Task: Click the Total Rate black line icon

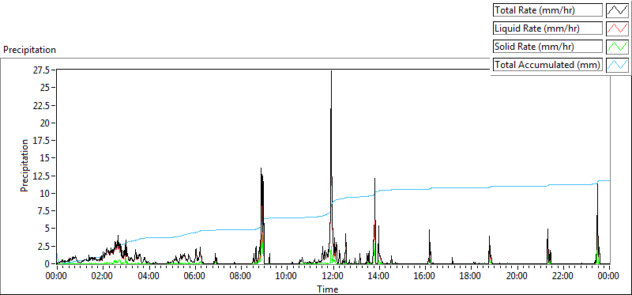Action: (x=617, y=10)
